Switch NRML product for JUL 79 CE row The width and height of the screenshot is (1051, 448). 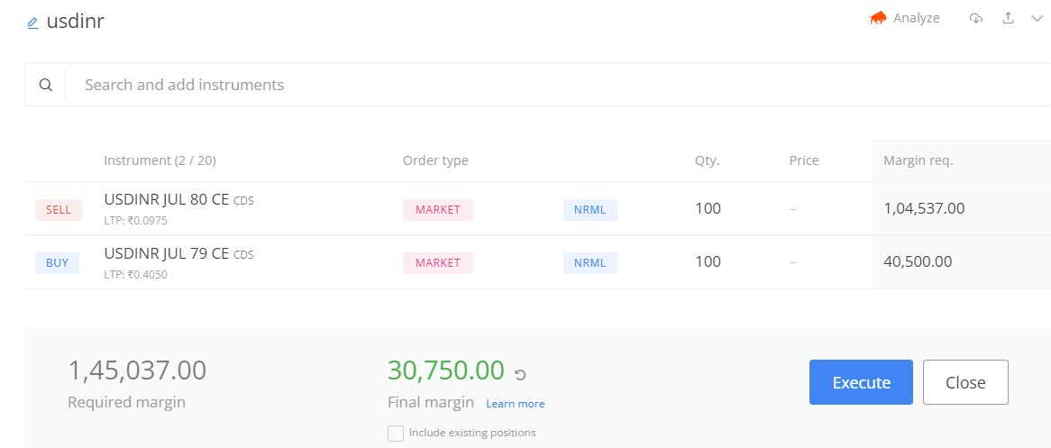(590, 263)
